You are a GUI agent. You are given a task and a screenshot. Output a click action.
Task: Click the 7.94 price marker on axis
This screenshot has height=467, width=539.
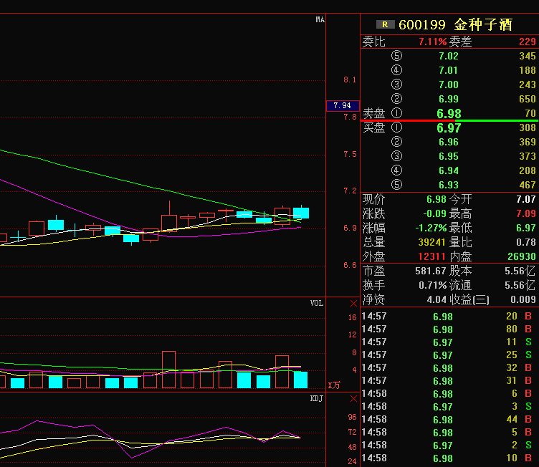tap(343, 105)
